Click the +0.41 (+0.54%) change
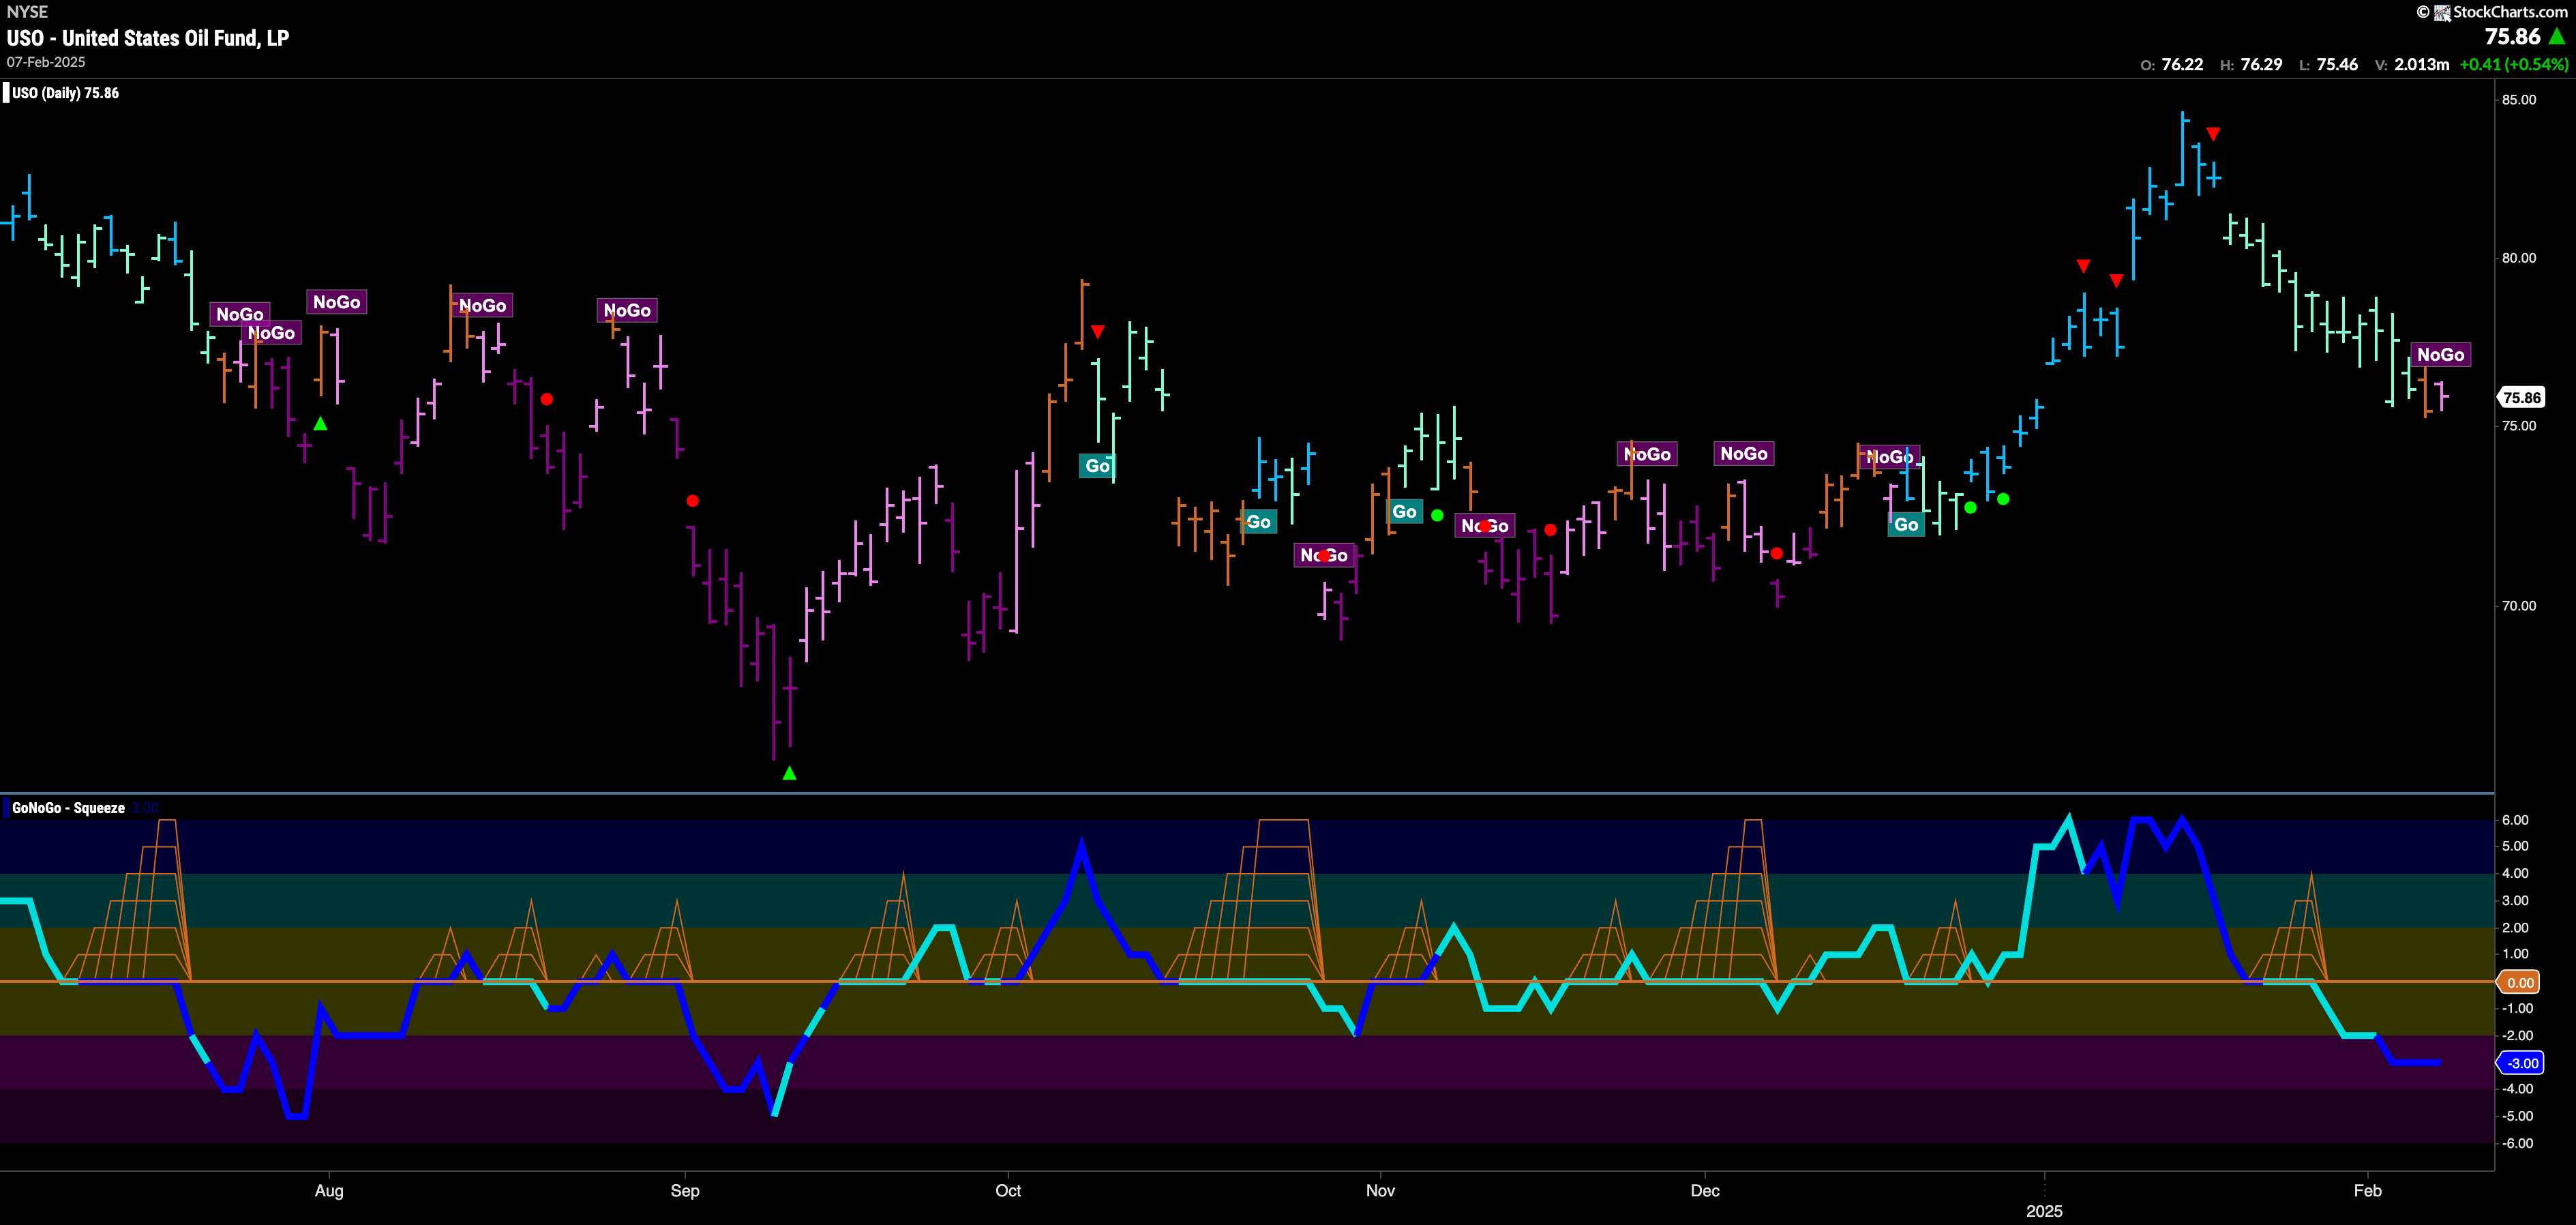The height and width of the screenshot is (1225, 2576). (x=2513, y=65)
